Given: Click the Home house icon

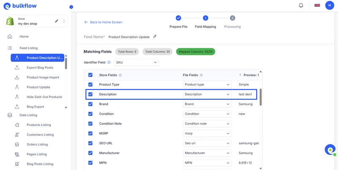Looking at the screenshot, I should pyautogui.click(x=10, y=37).
